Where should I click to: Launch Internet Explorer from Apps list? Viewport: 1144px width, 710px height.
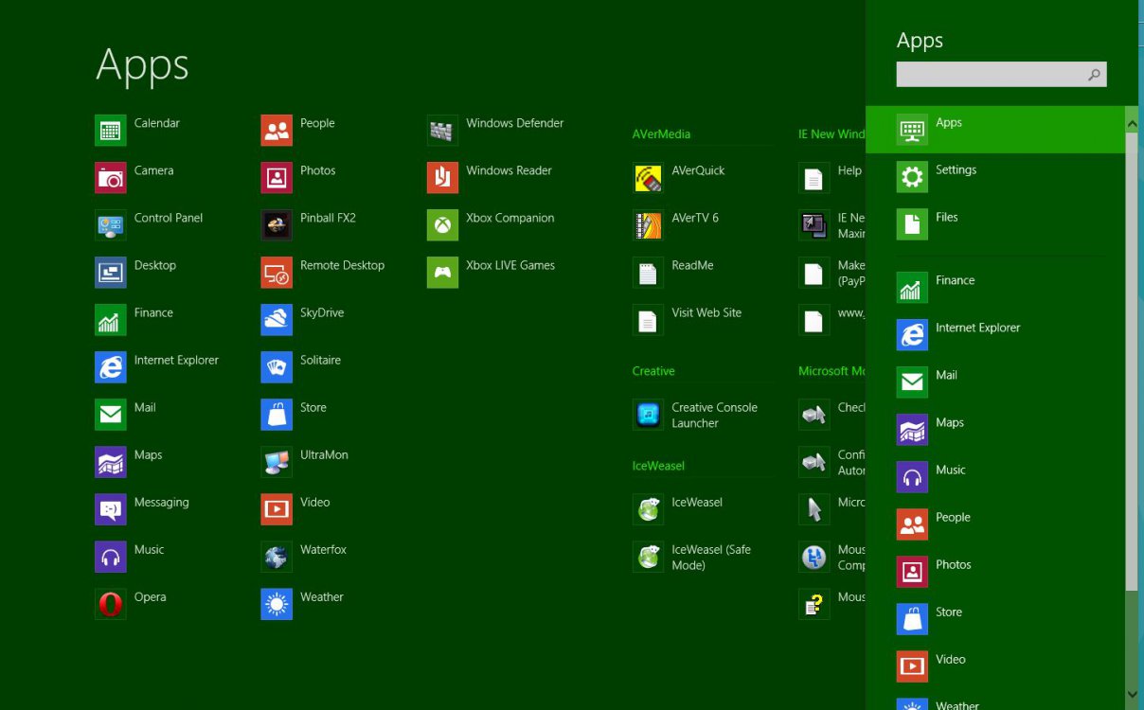coord(111,366)
